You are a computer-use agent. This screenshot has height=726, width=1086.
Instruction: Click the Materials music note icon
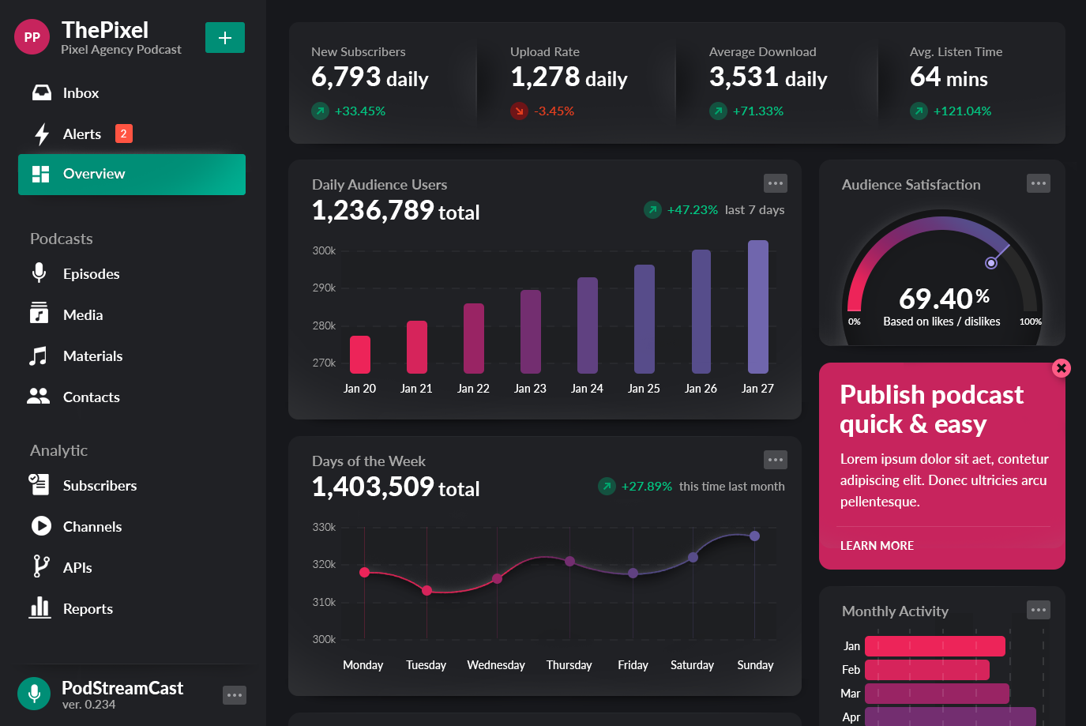(x=38, y=355)
